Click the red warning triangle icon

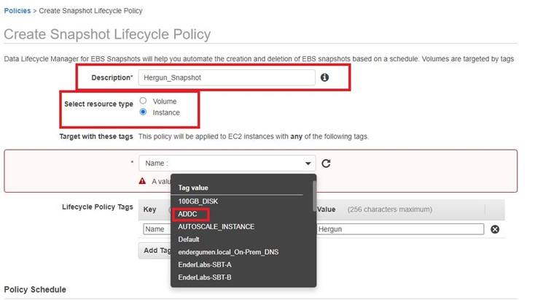tap(143, 181)
